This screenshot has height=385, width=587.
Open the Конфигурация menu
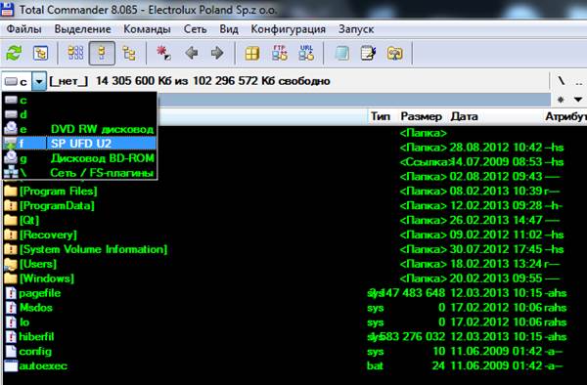tap(289, 29)
